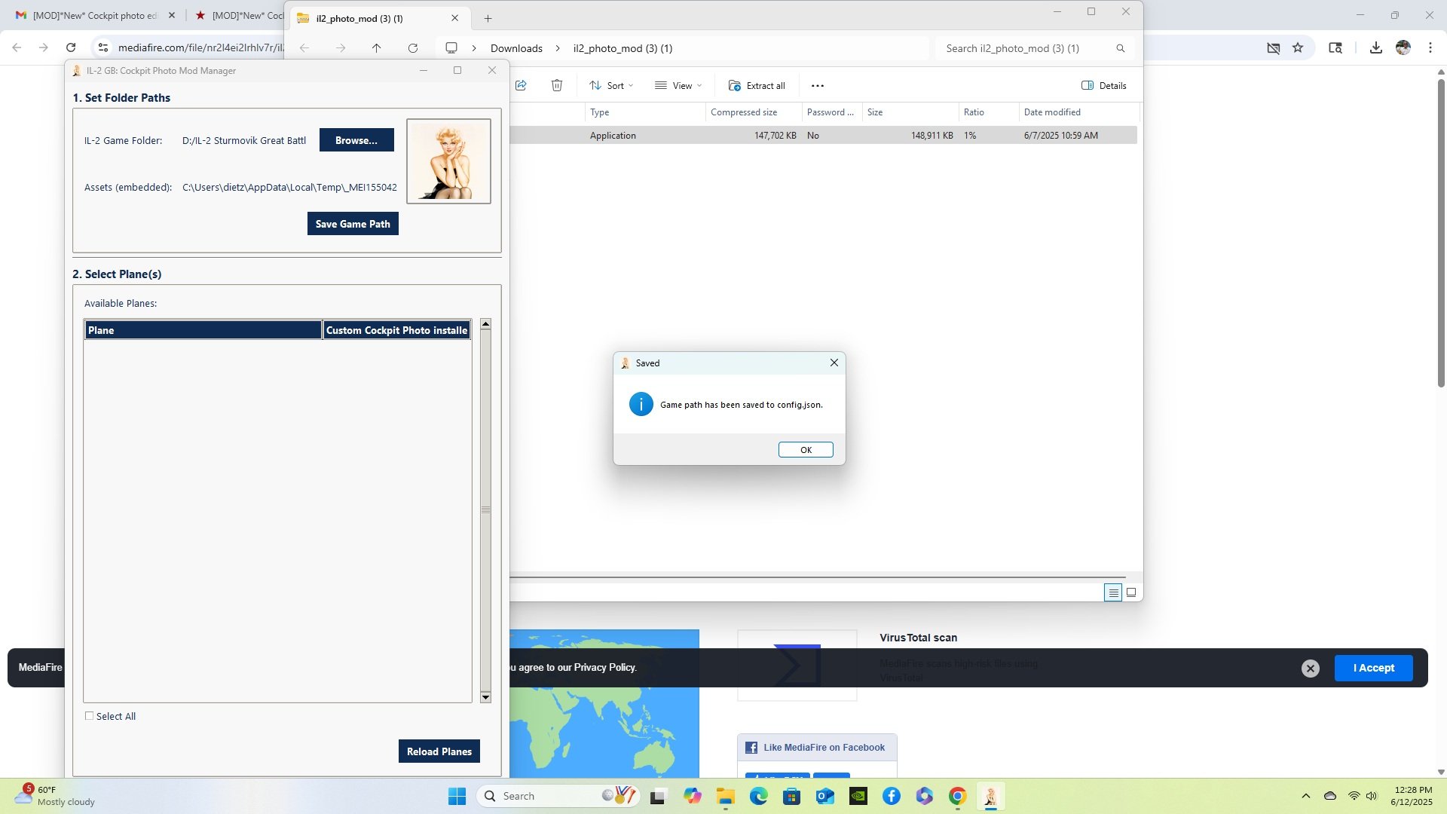
Task: Switch Explorer to details view layout icon
Action: pos(1113,592)
